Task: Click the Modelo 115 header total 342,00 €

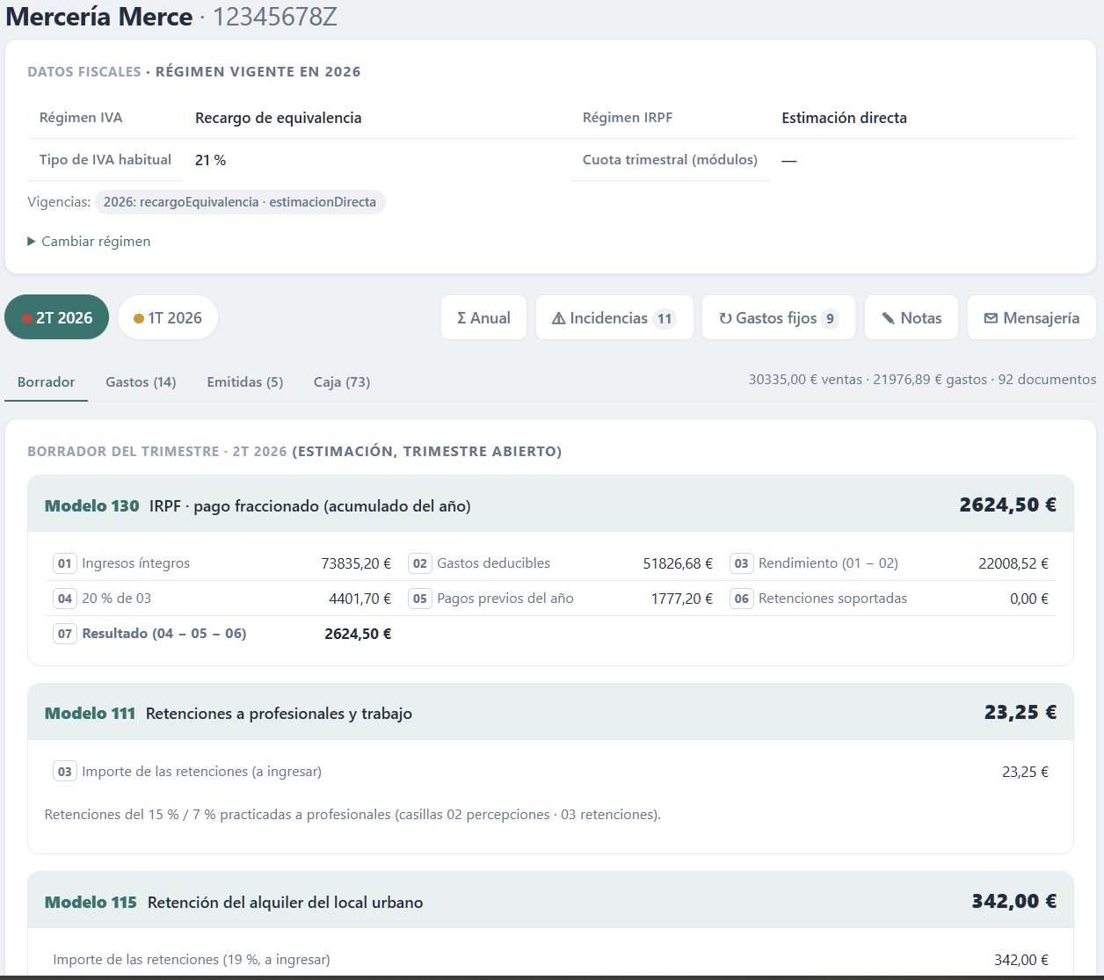Action: click(x=1014, y=901)
